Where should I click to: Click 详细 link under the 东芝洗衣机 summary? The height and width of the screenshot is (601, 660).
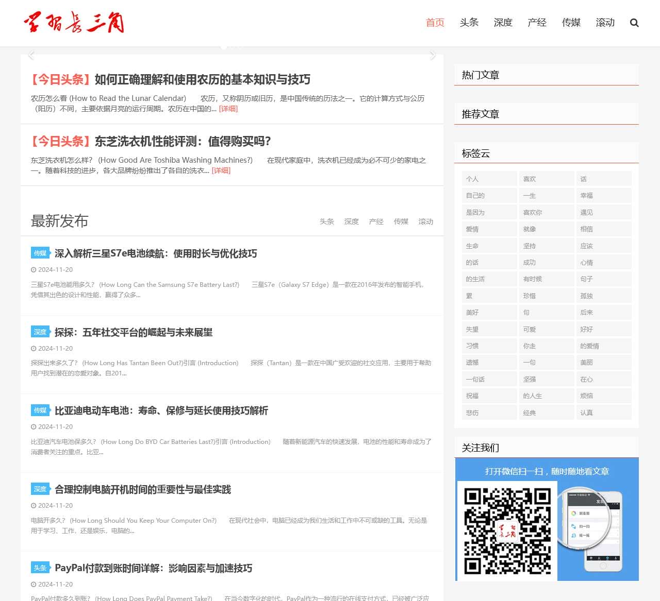(221, 170)
